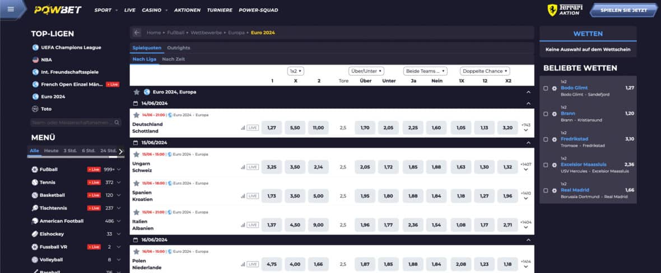
Task: Click star icon beside Euro 2024, Europa
Action: [x=136, y=92]
